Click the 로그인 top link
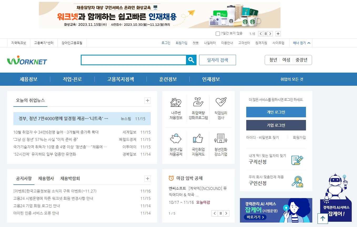 (166, 43)
